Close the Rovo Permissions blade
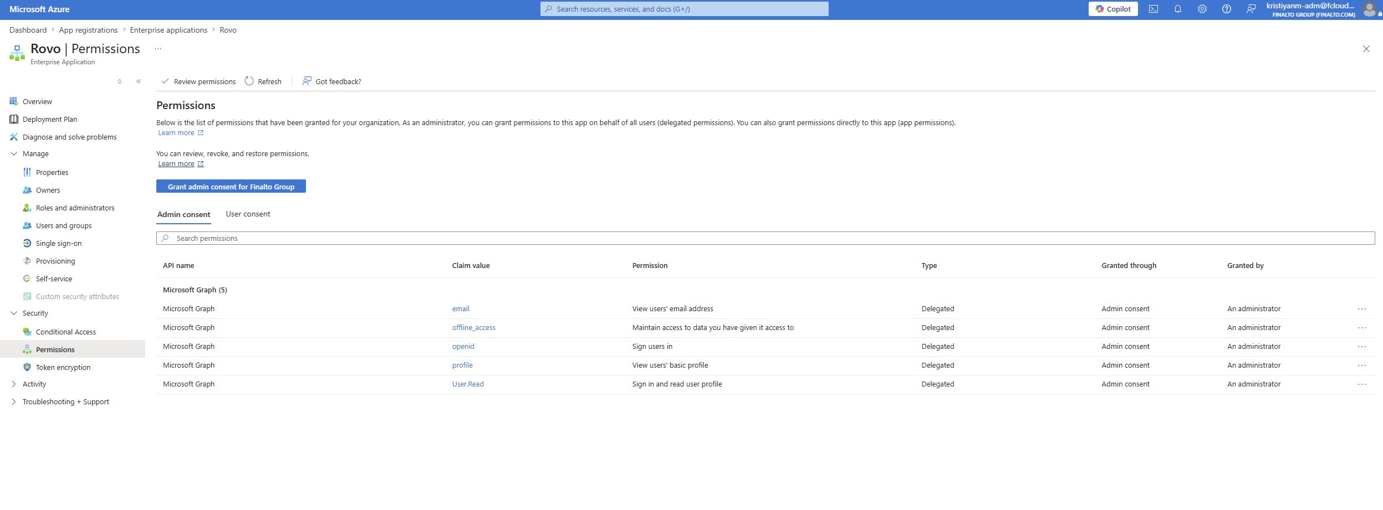 tap(1366, 49)
